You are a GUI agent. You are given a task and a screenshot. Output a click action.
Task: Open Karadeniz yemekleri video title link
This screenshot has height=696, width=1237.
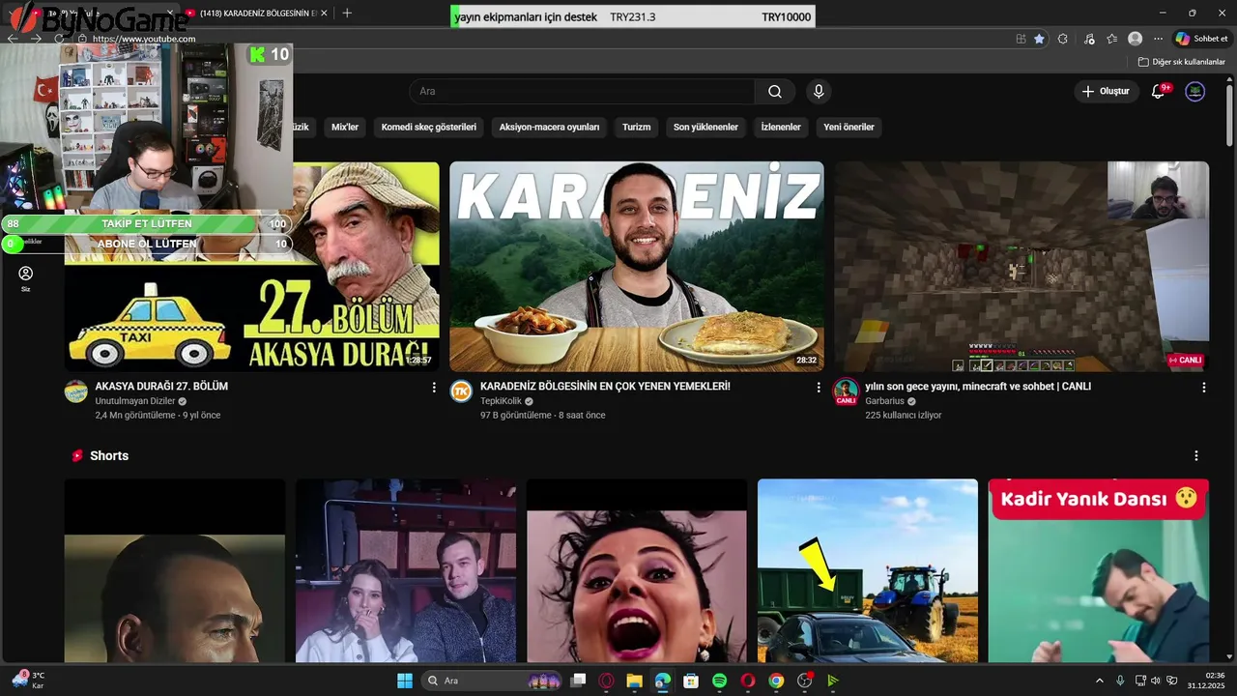605,386
